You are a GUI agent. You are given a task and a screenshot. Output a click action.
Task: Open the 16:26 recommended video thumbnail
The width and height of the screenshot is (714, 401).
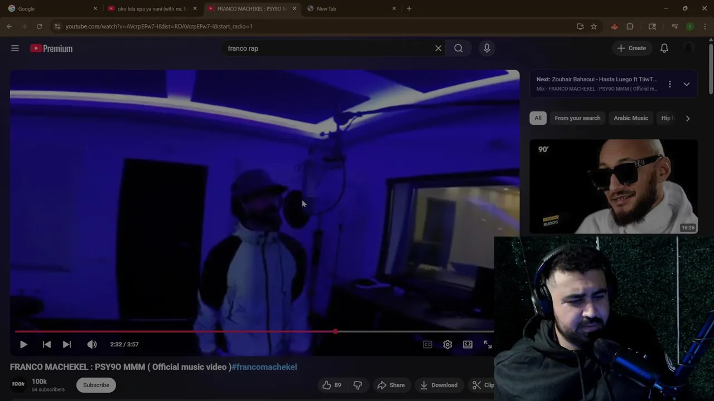click(614, 186)
